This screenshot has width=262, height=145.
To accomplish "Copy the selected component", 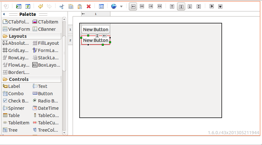I will tap(71, 7).
